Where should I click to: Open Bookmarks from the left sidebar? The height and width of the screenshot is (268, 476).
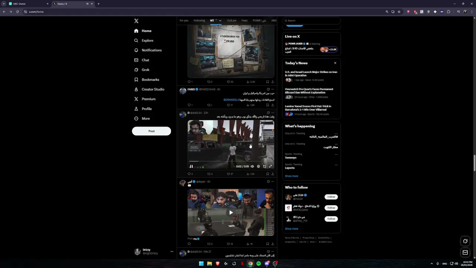pos(147,80)
